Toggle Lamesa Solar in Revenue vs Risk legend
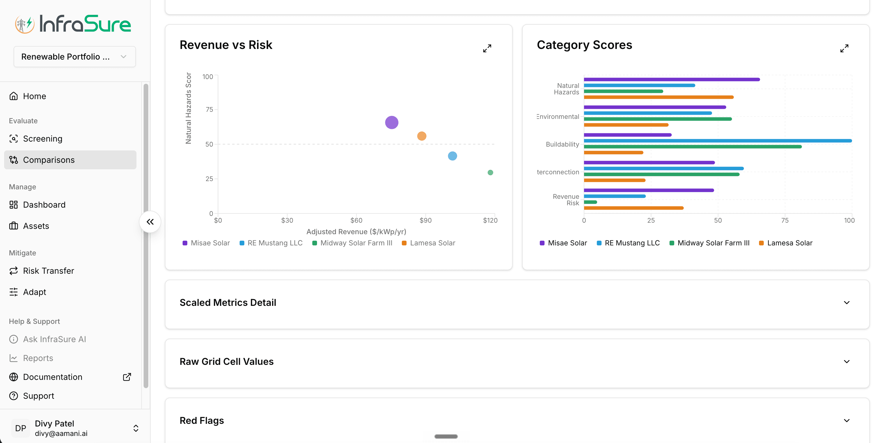 pyautogui.click(x=428, y=243)
